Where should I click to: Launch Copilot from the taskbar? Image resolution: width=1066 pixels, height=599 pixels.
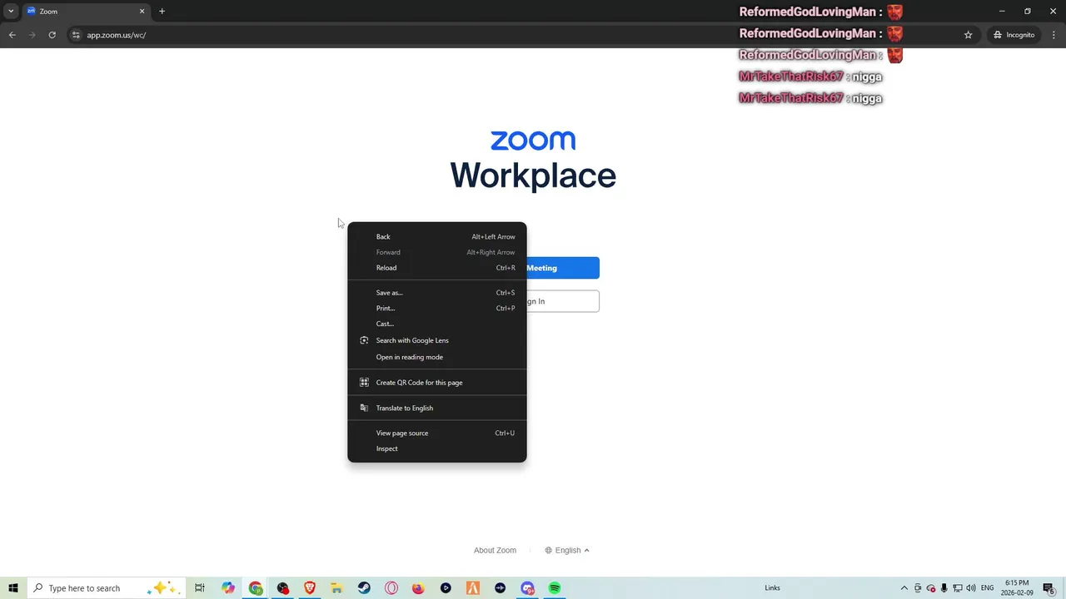pyautogui.click(x=228, y=588)
